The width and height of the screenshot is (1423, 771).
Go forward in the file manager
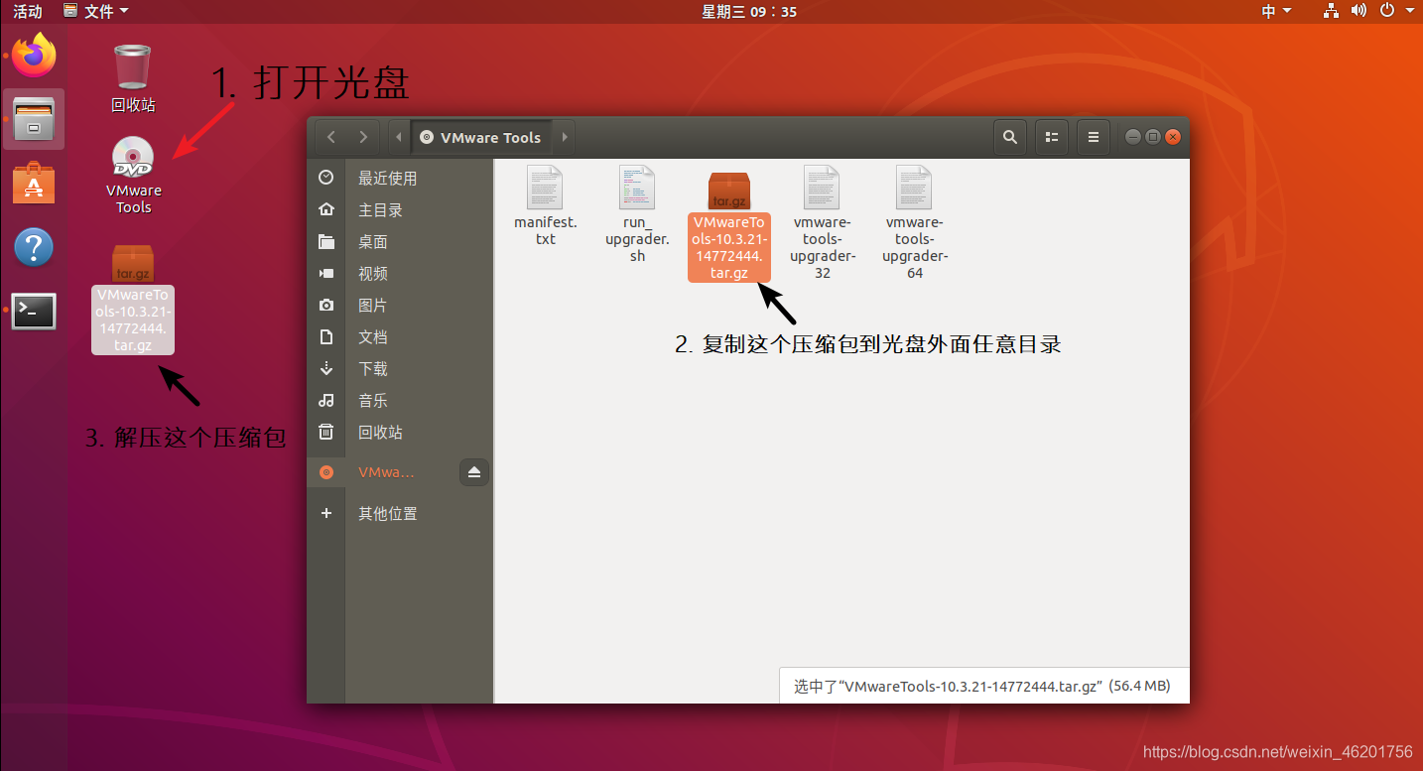(363, 137)
